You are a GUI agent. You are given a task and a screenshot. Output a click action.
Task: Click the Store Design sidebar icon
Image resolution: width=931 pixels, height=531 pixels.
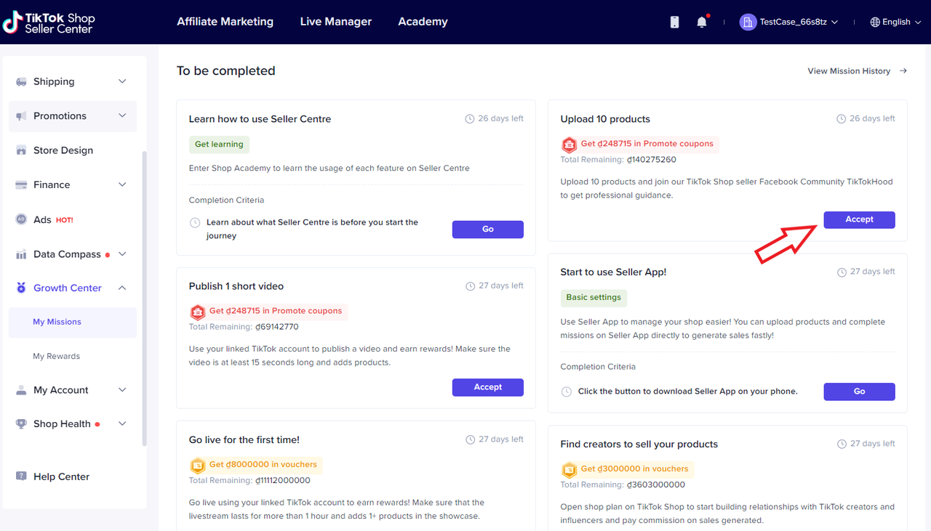[x=21, y=150]
